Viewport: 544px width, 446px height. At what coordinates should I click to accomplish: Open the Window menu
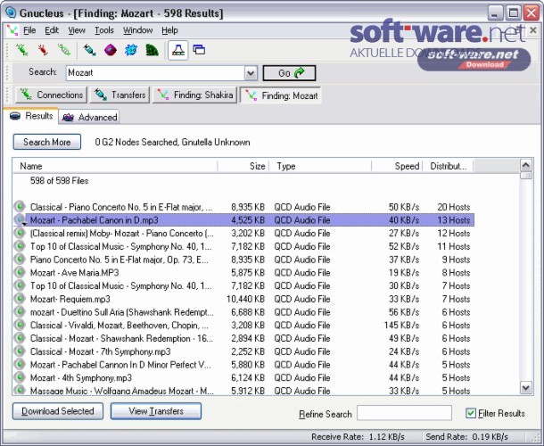tap(137, 30)
